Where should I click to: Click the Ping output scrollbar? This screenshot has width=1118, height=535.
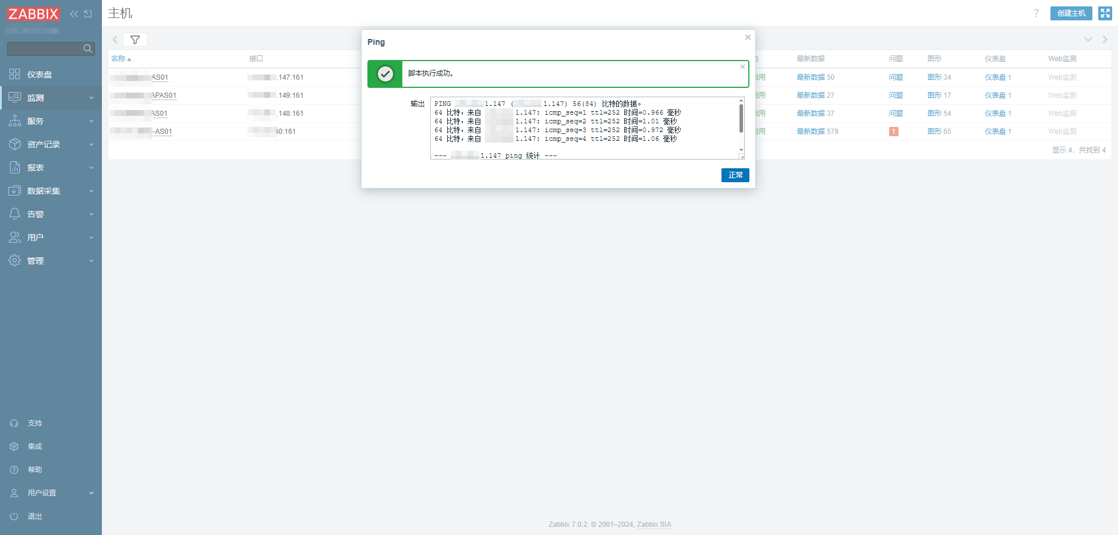coord(741,119)
